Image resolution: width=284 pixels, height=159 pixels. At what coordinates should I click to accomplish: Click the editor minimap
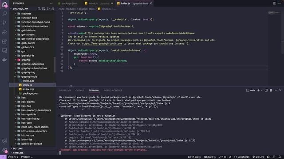275,13
